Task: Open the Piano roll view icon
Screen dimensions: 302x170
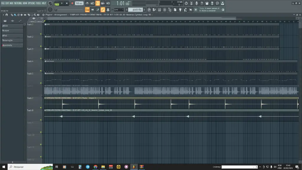Action: [x=154, y=10]
